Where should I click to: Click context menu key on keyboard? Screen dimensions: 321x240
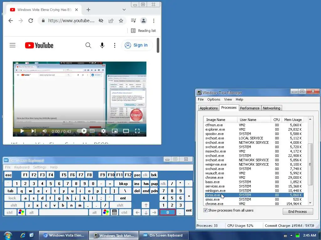(x=114, y=212)
